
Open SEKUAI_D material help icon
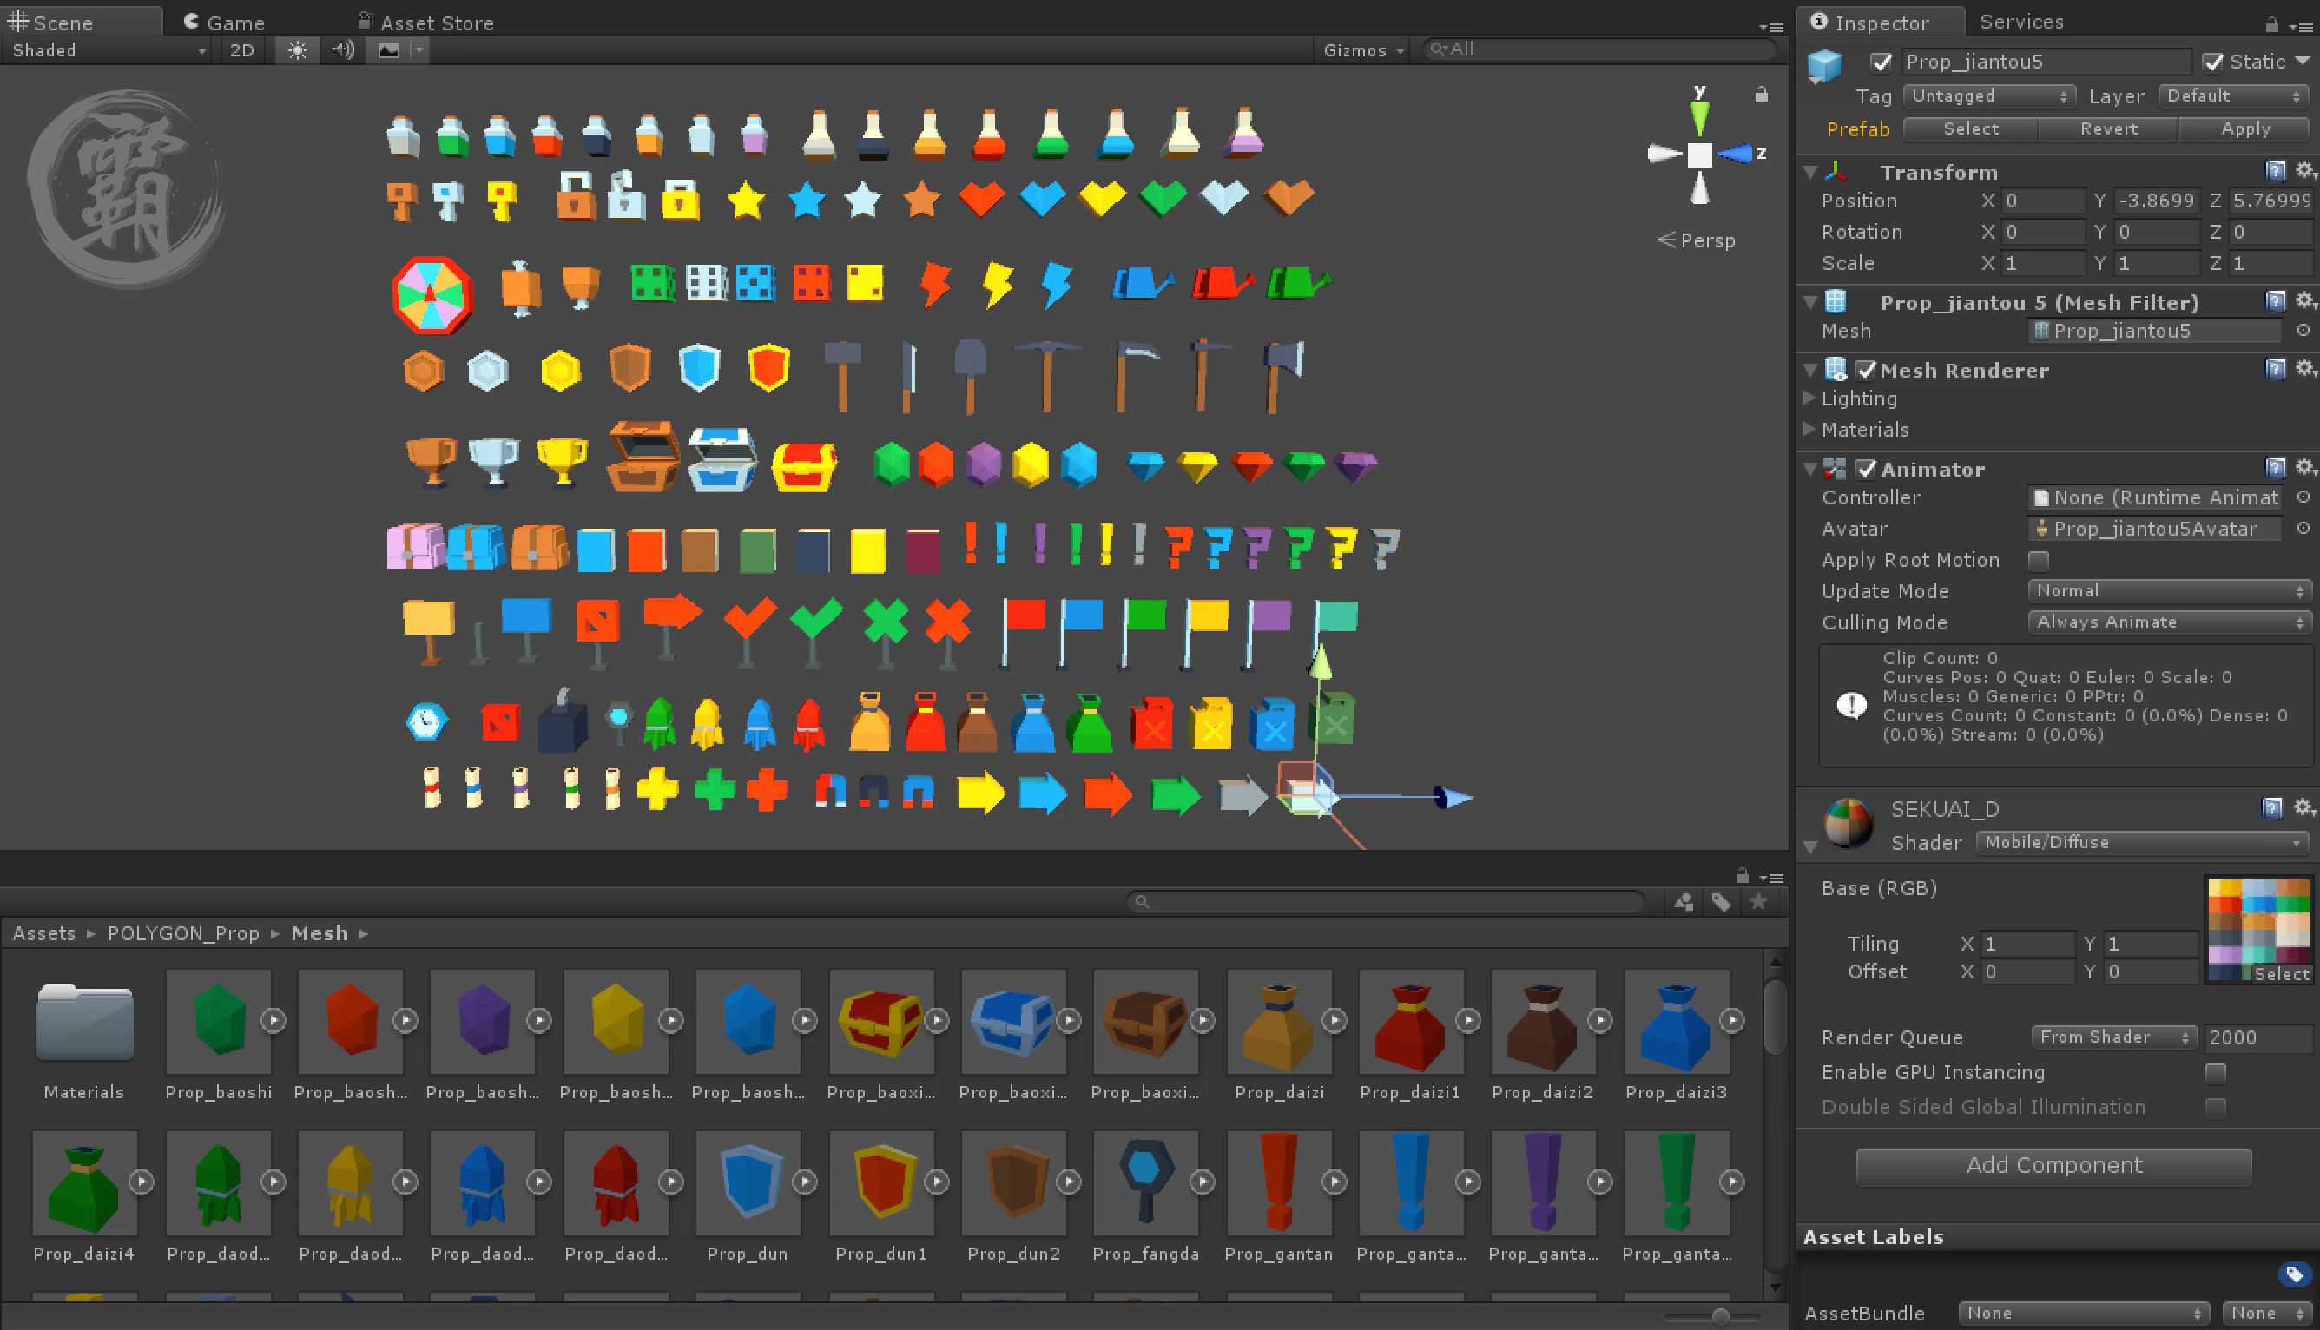[2272, 807]
